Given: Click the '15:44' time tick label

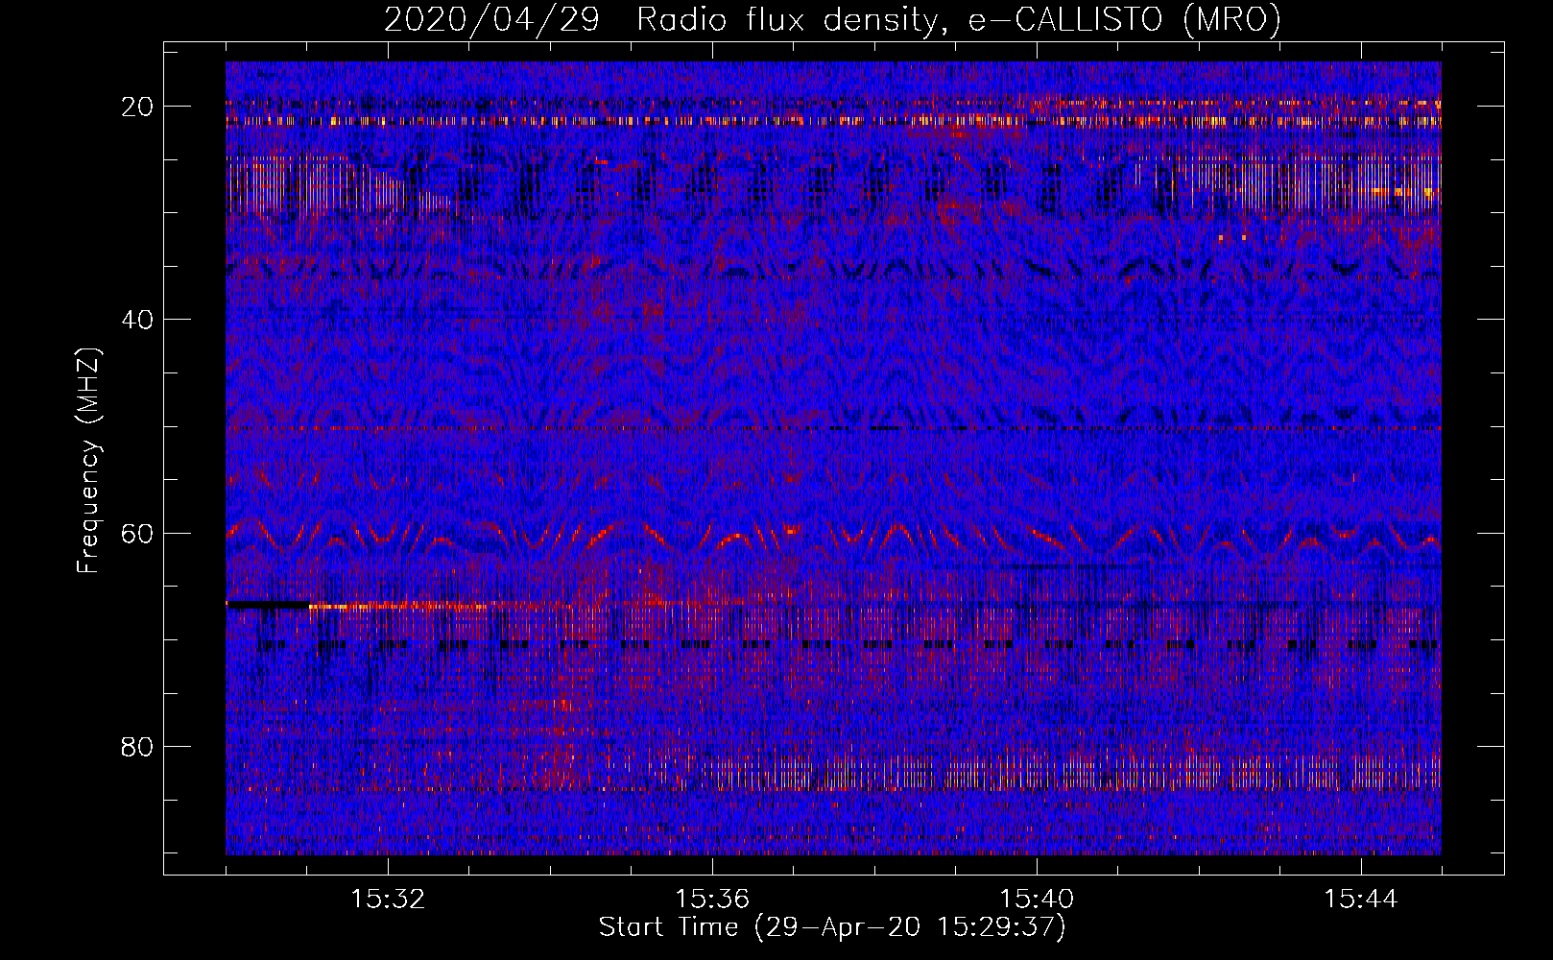Looking at the screenshot, I should tap(1361, 900).
